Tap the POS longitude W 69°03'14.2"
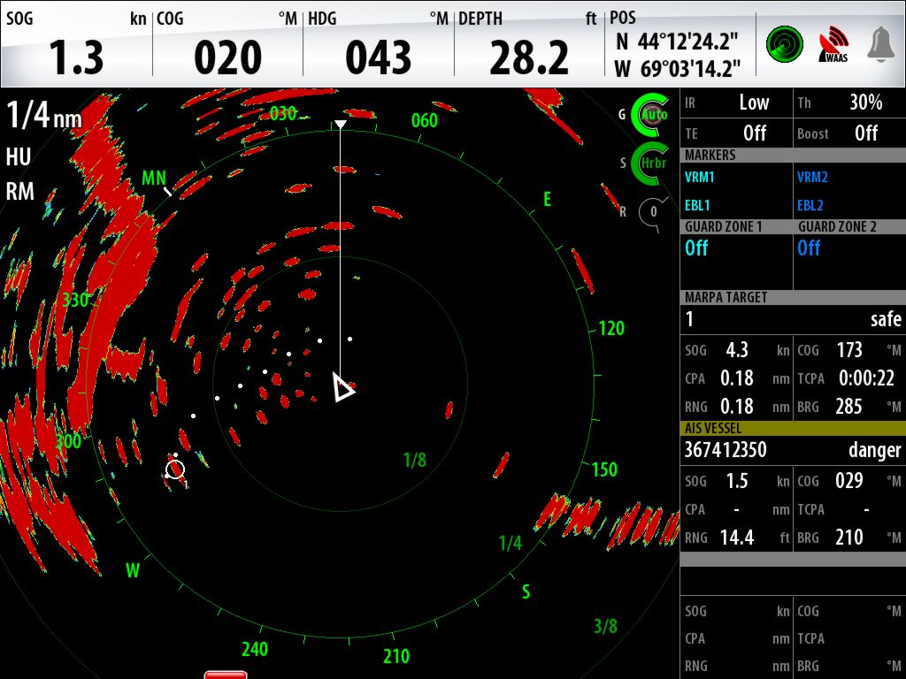Screen dimensions: 906x679 point(677,69)
